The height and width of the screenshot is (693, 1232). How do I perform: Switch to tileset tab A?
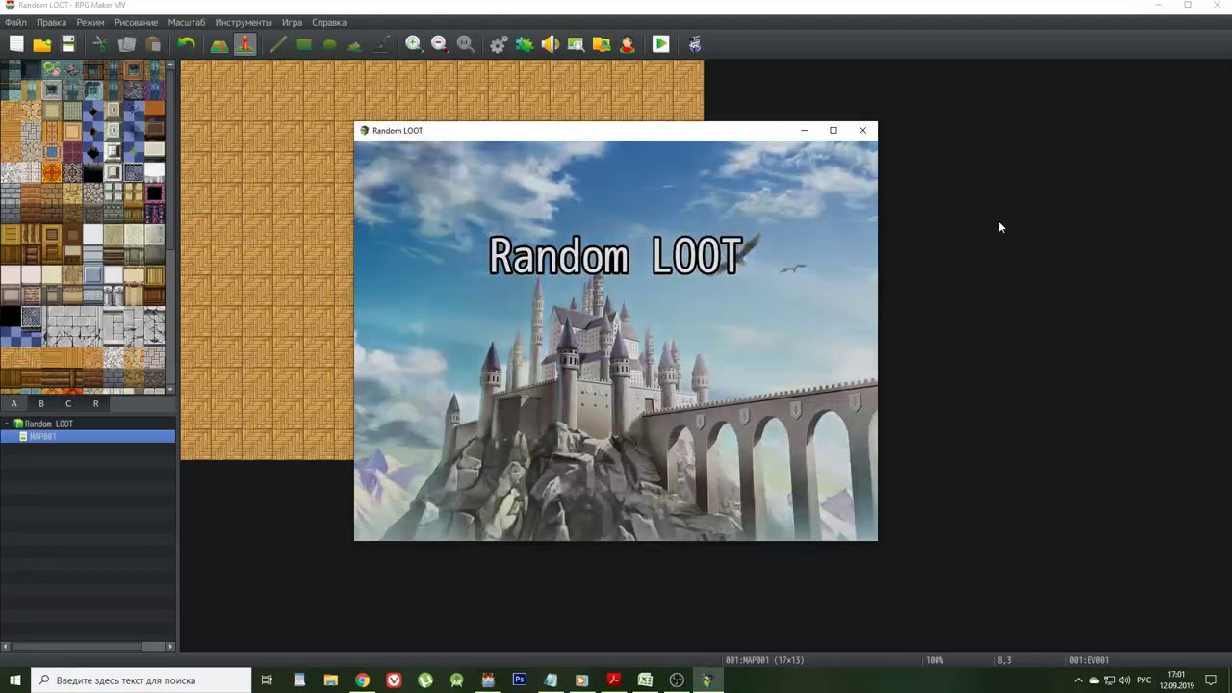pos(13,403)
